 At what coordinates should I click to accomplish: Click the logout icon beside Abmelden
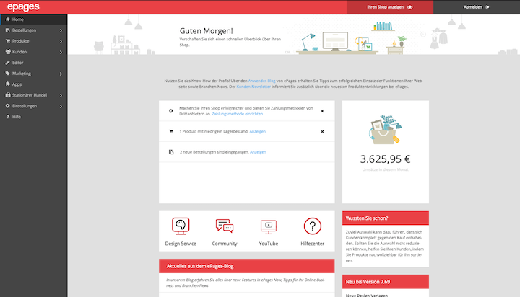[x=487, y=6]
